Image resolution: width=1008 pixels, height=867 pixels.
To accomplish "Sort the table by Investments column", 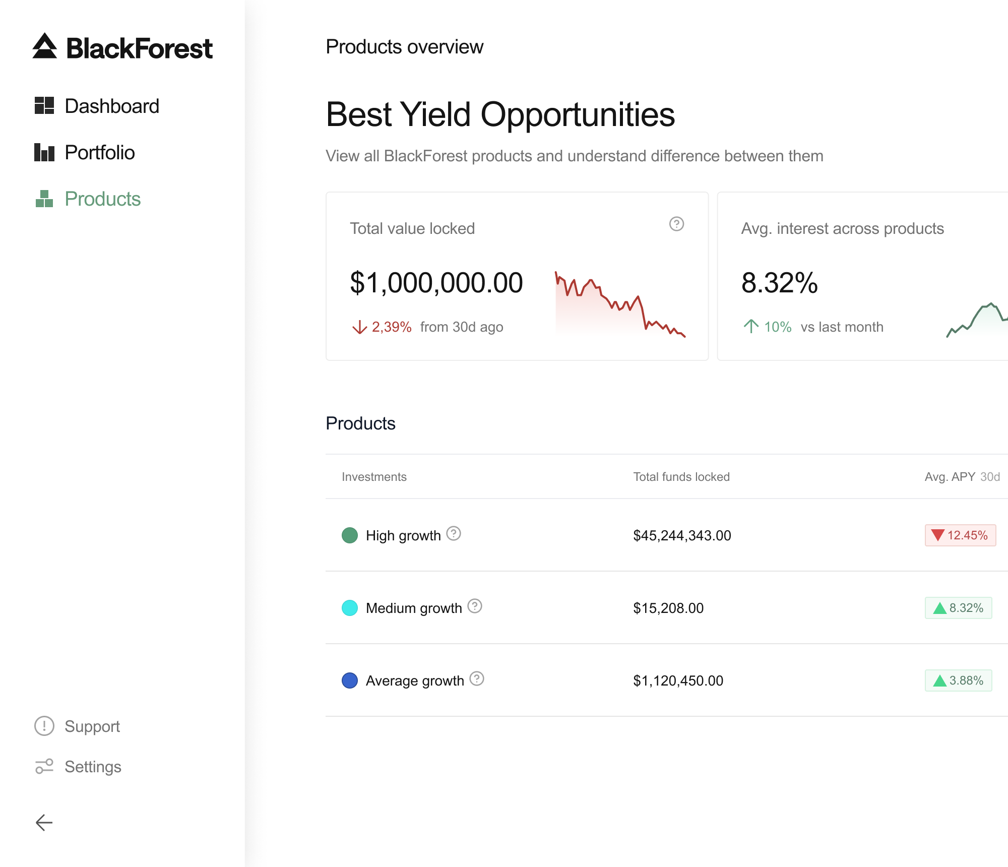I will pos(374,476).
